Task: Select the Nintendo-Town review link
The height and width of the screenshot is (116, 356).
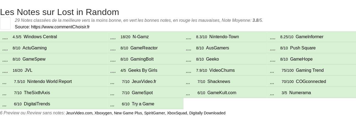Action: pyautogui.click(x=224, y=37)
